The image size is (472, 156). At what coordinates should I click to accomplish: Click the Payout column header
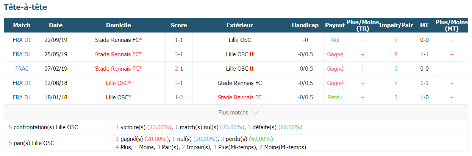pyautogui.click(x=335, y=25)
